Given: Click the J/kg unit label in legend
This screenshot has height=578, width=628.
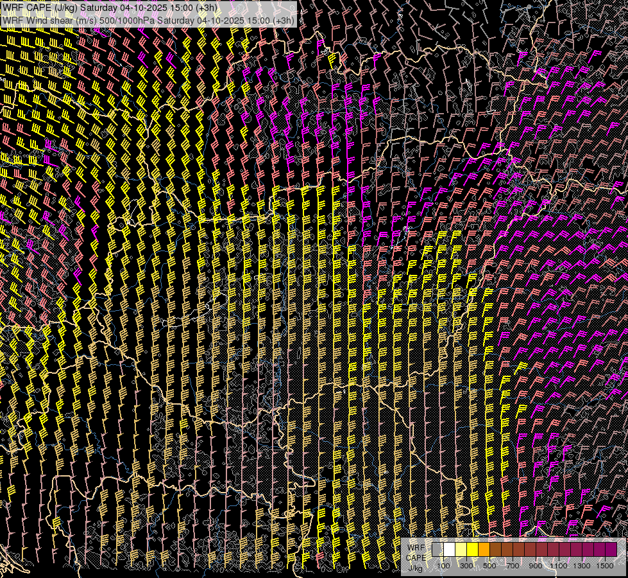Looking at the screenshot, I should (x=416, y=568).
